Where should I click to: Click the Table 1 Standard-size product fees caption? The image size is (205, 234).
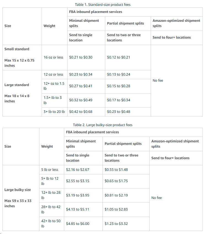pos(103,4)
